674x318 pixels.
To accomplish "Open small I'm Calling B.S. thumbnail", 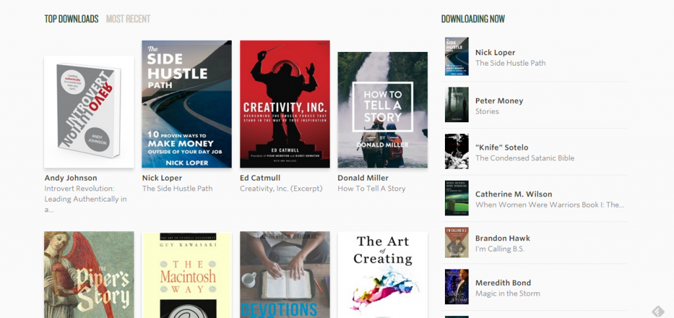I will 457,242.
